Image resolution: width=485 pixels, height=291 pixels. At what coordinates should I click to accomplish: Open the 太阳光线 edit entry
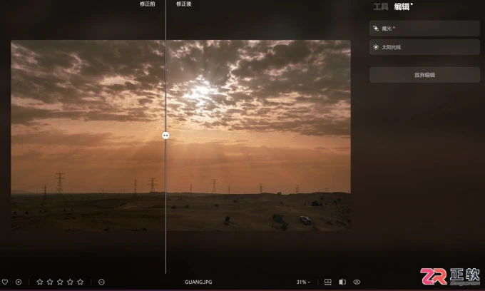tap(424, 47)
